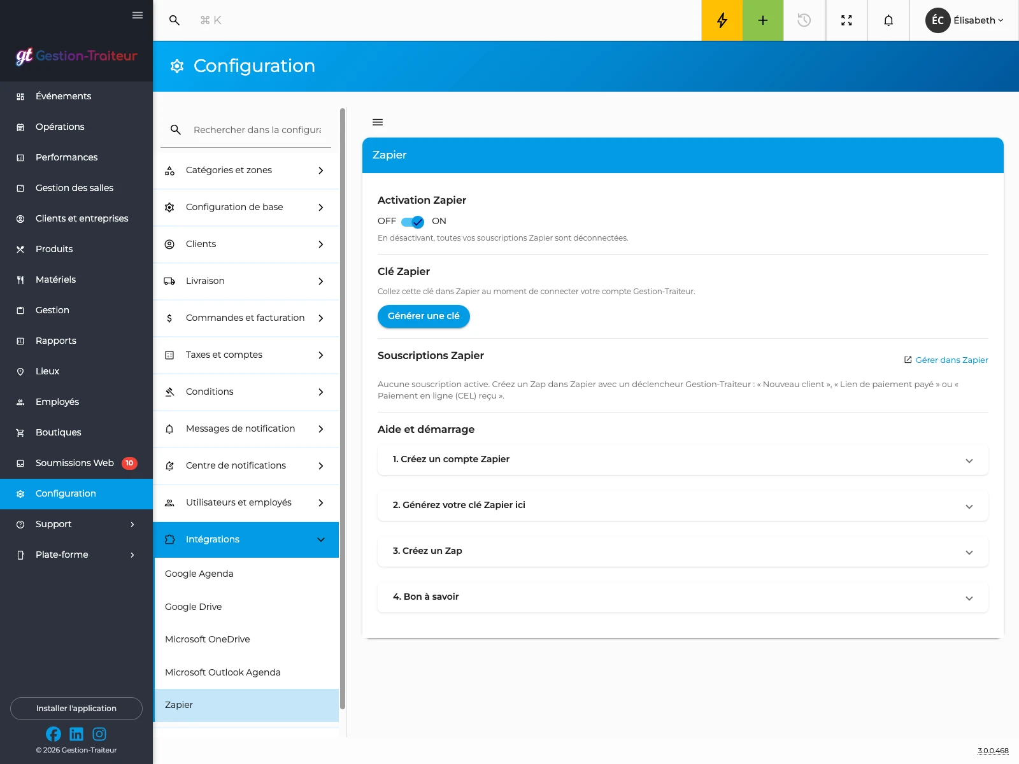Click version number 3.0.0.468 link

[x=993, y=751]
